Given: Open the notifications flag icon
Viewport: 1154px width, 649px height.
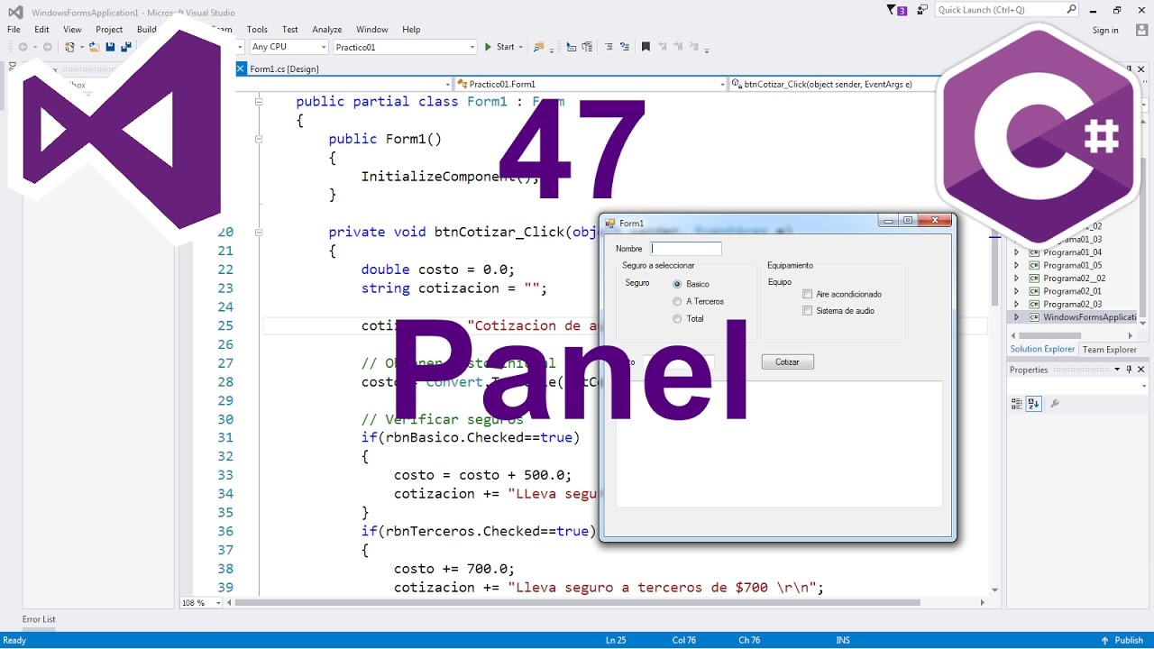Looking at the screenshot, I should (x=897, y=10).
